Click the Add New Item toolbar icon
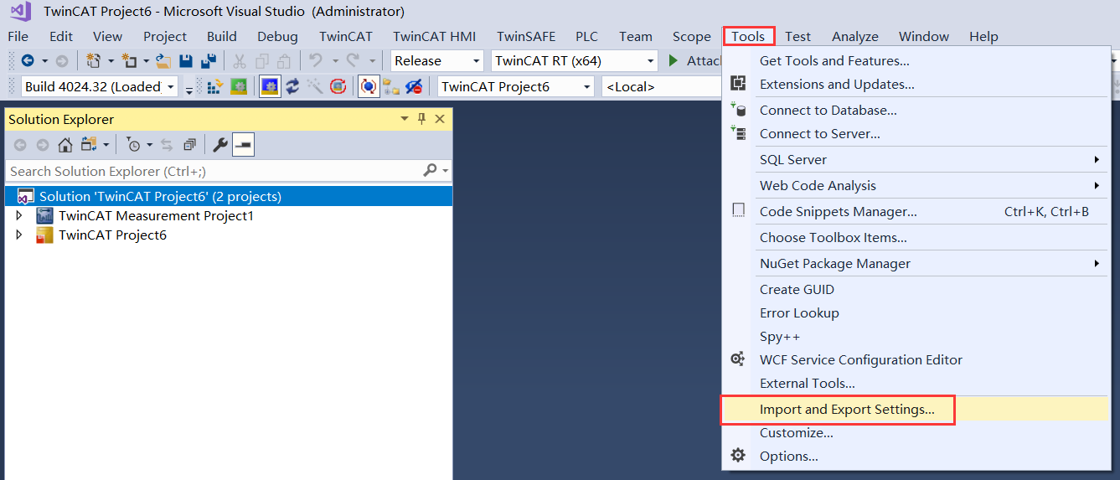1120x480 pixels. pos(128,60)
